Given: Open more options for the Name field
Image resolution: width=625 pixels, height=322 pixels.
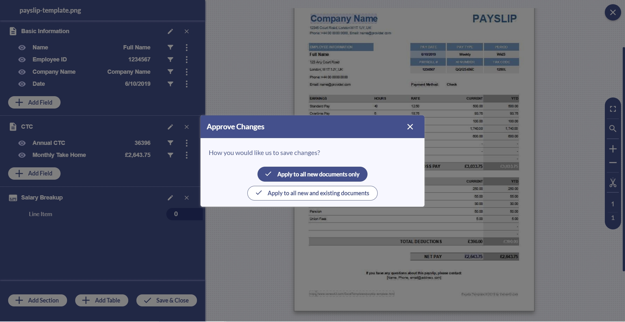Looking at the screenshot, I should [x=187, y=47].
